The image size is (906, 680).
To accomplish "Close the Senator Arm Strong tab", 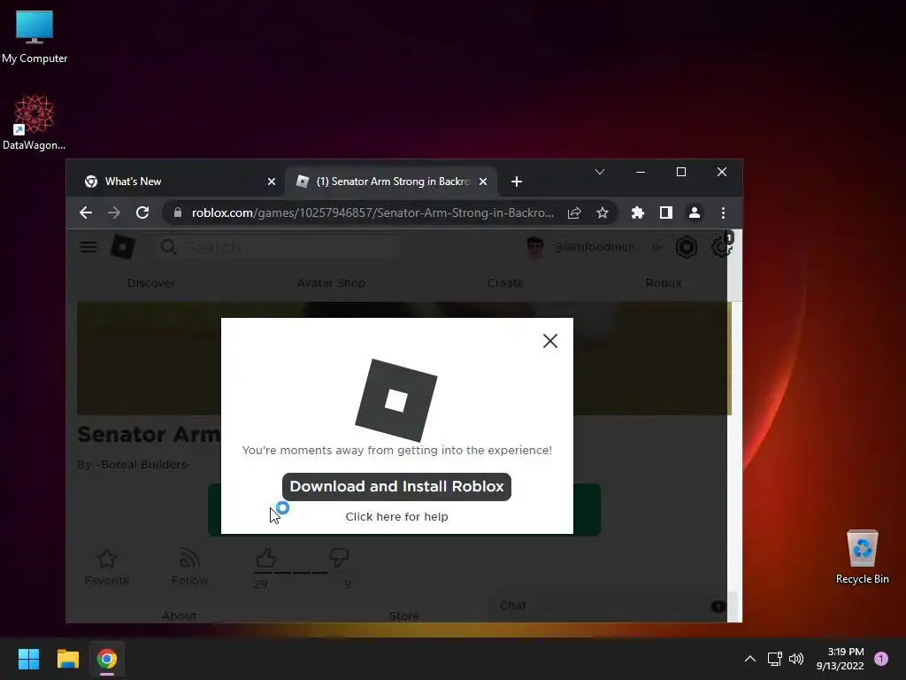I will pos(483,182).
